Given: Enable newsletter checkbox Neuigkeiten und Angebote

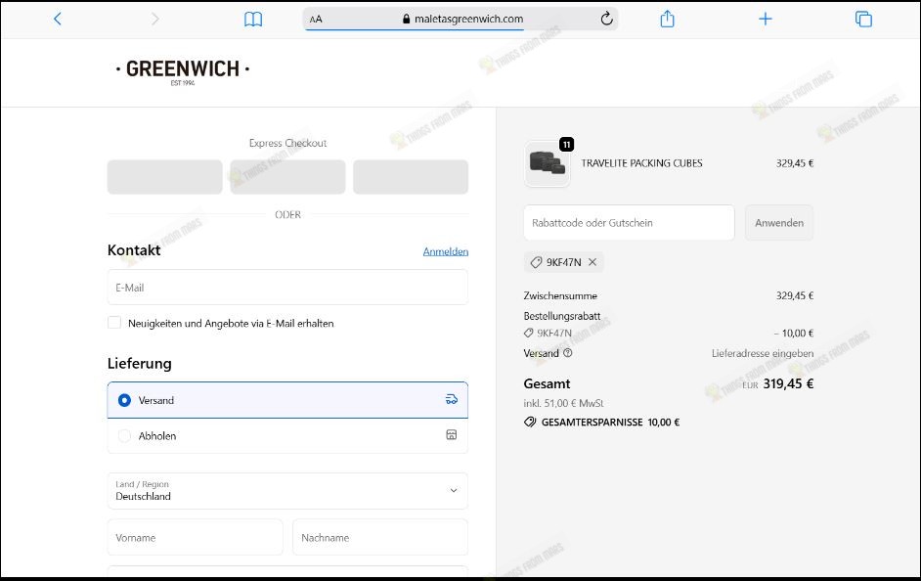Looking at the screenshot, I should pyautogui.click(x=114, y=323).
